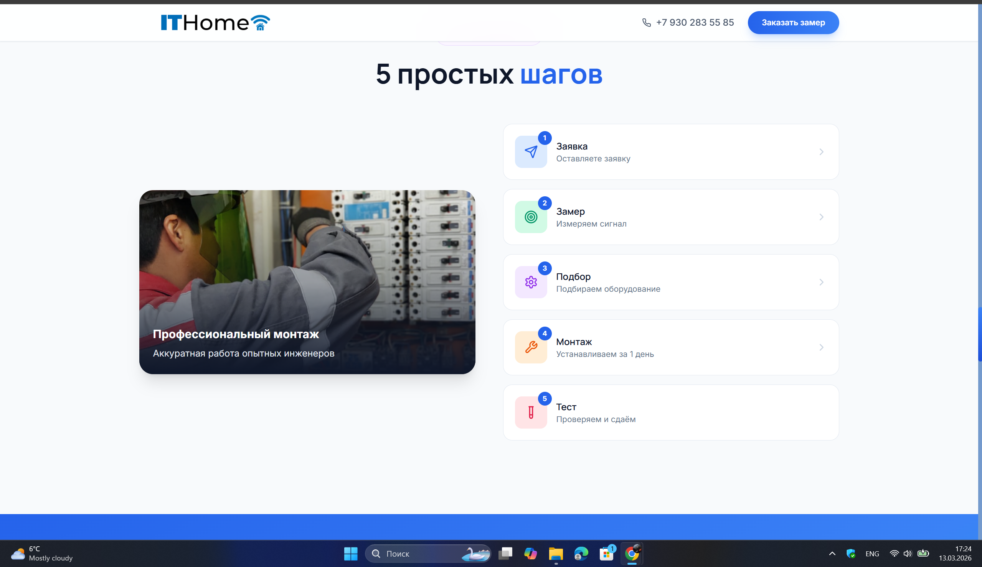Viewport: 982px width, 567px height.
Task: Select the target icon next to Замер
Action: click(x=531, y=217)
